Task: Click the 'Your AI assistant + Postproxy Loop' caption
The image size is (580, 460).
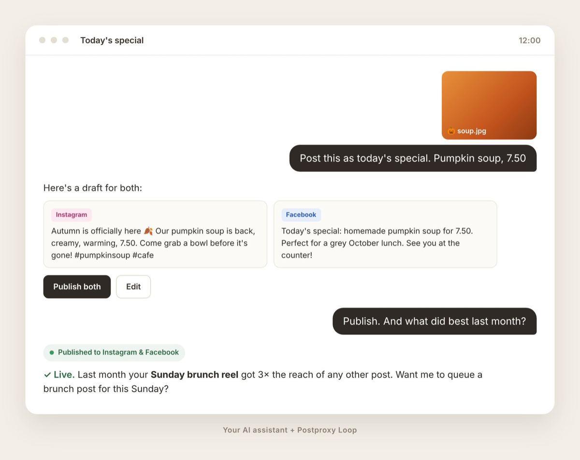Action: [x=290, y=430]
